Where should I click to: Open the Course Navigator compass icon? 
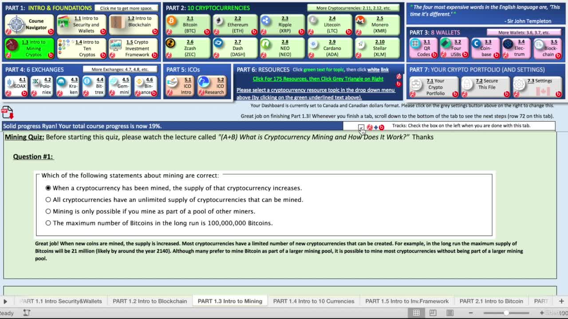[x=16, y=24]
